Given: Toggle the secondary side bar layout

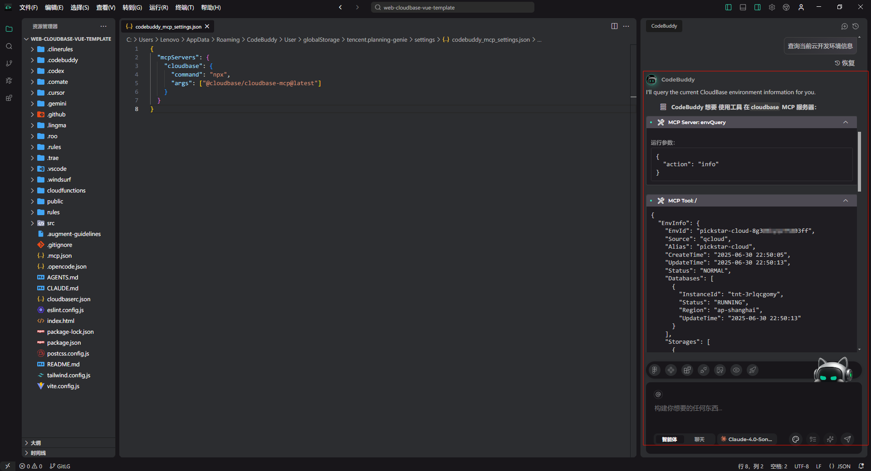Looking at the screenshot, I should pyautogui.click(x=758, y=7).
